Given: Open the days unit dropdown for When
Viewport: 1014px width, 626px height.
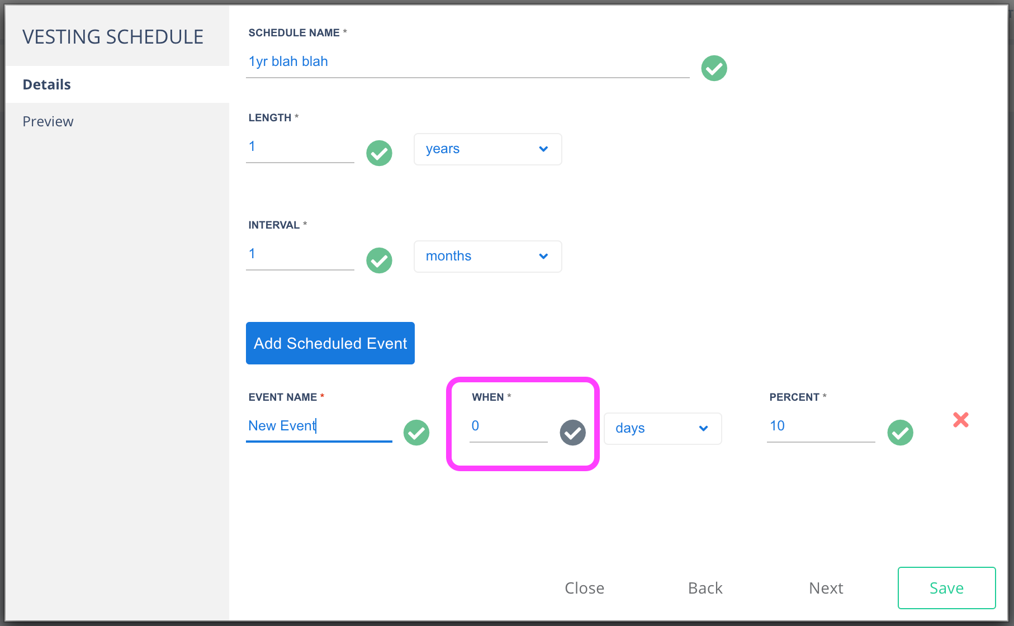Looking at the screenshot, I should click(x=663, y=429).
